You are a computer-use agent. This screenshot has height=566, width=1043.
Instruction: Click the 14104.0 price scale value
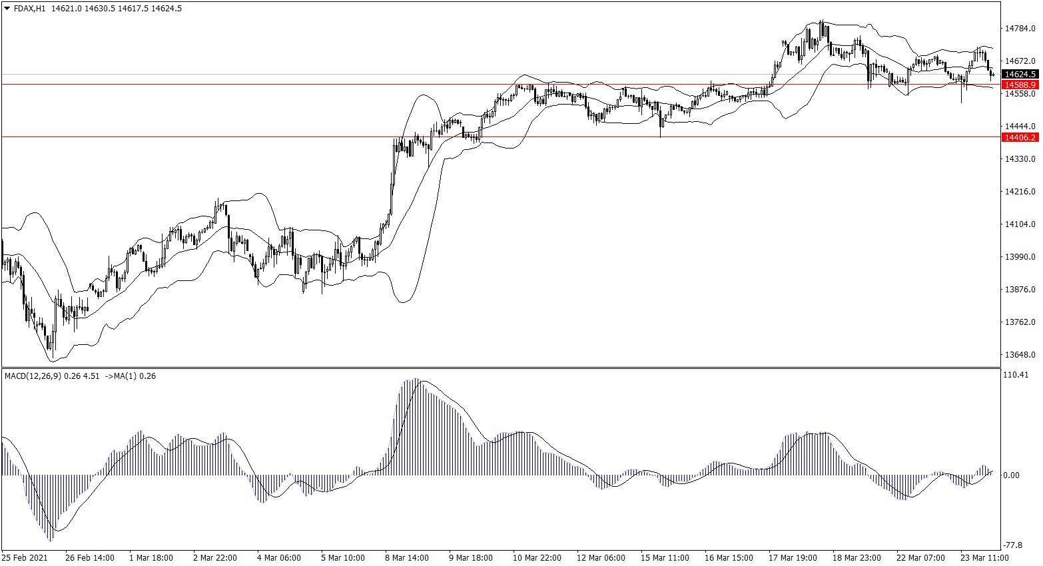pos(1020,224)
